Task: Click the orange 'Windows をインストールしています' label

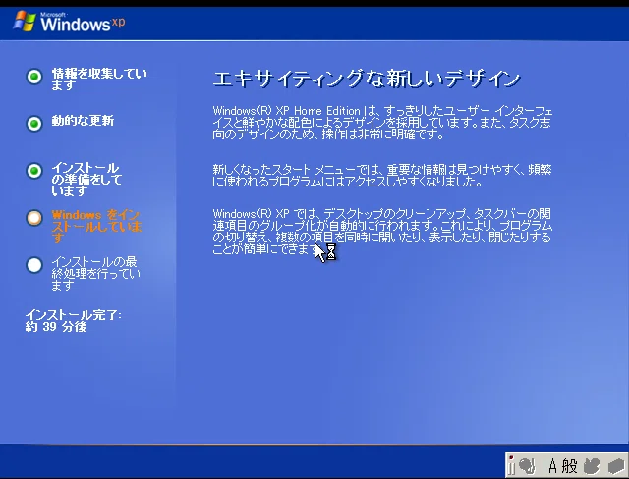Action: point(96,227)
